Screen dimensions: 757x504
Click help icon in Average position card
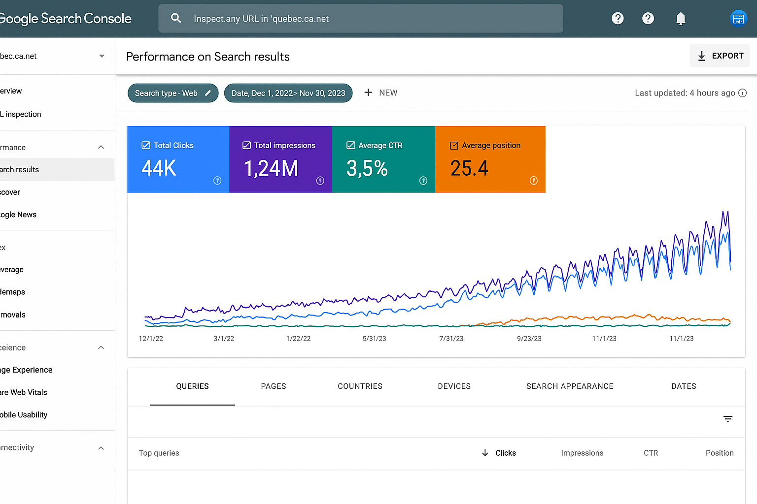tap(533, 181)
